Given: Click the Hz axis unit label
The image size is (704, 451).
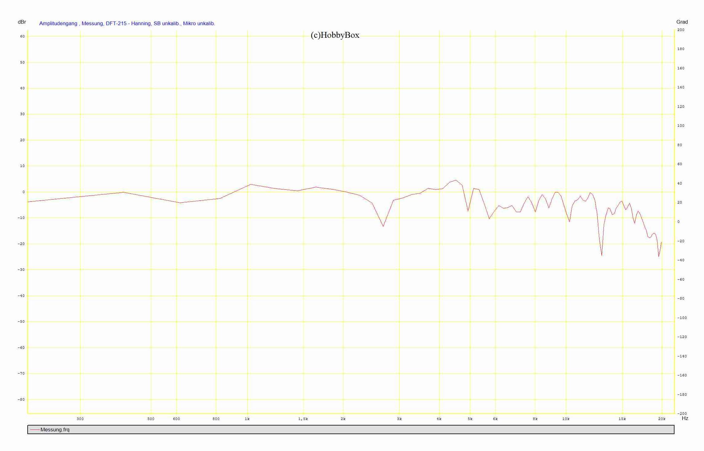Looking at the screenshot, I should pos(685,418).
